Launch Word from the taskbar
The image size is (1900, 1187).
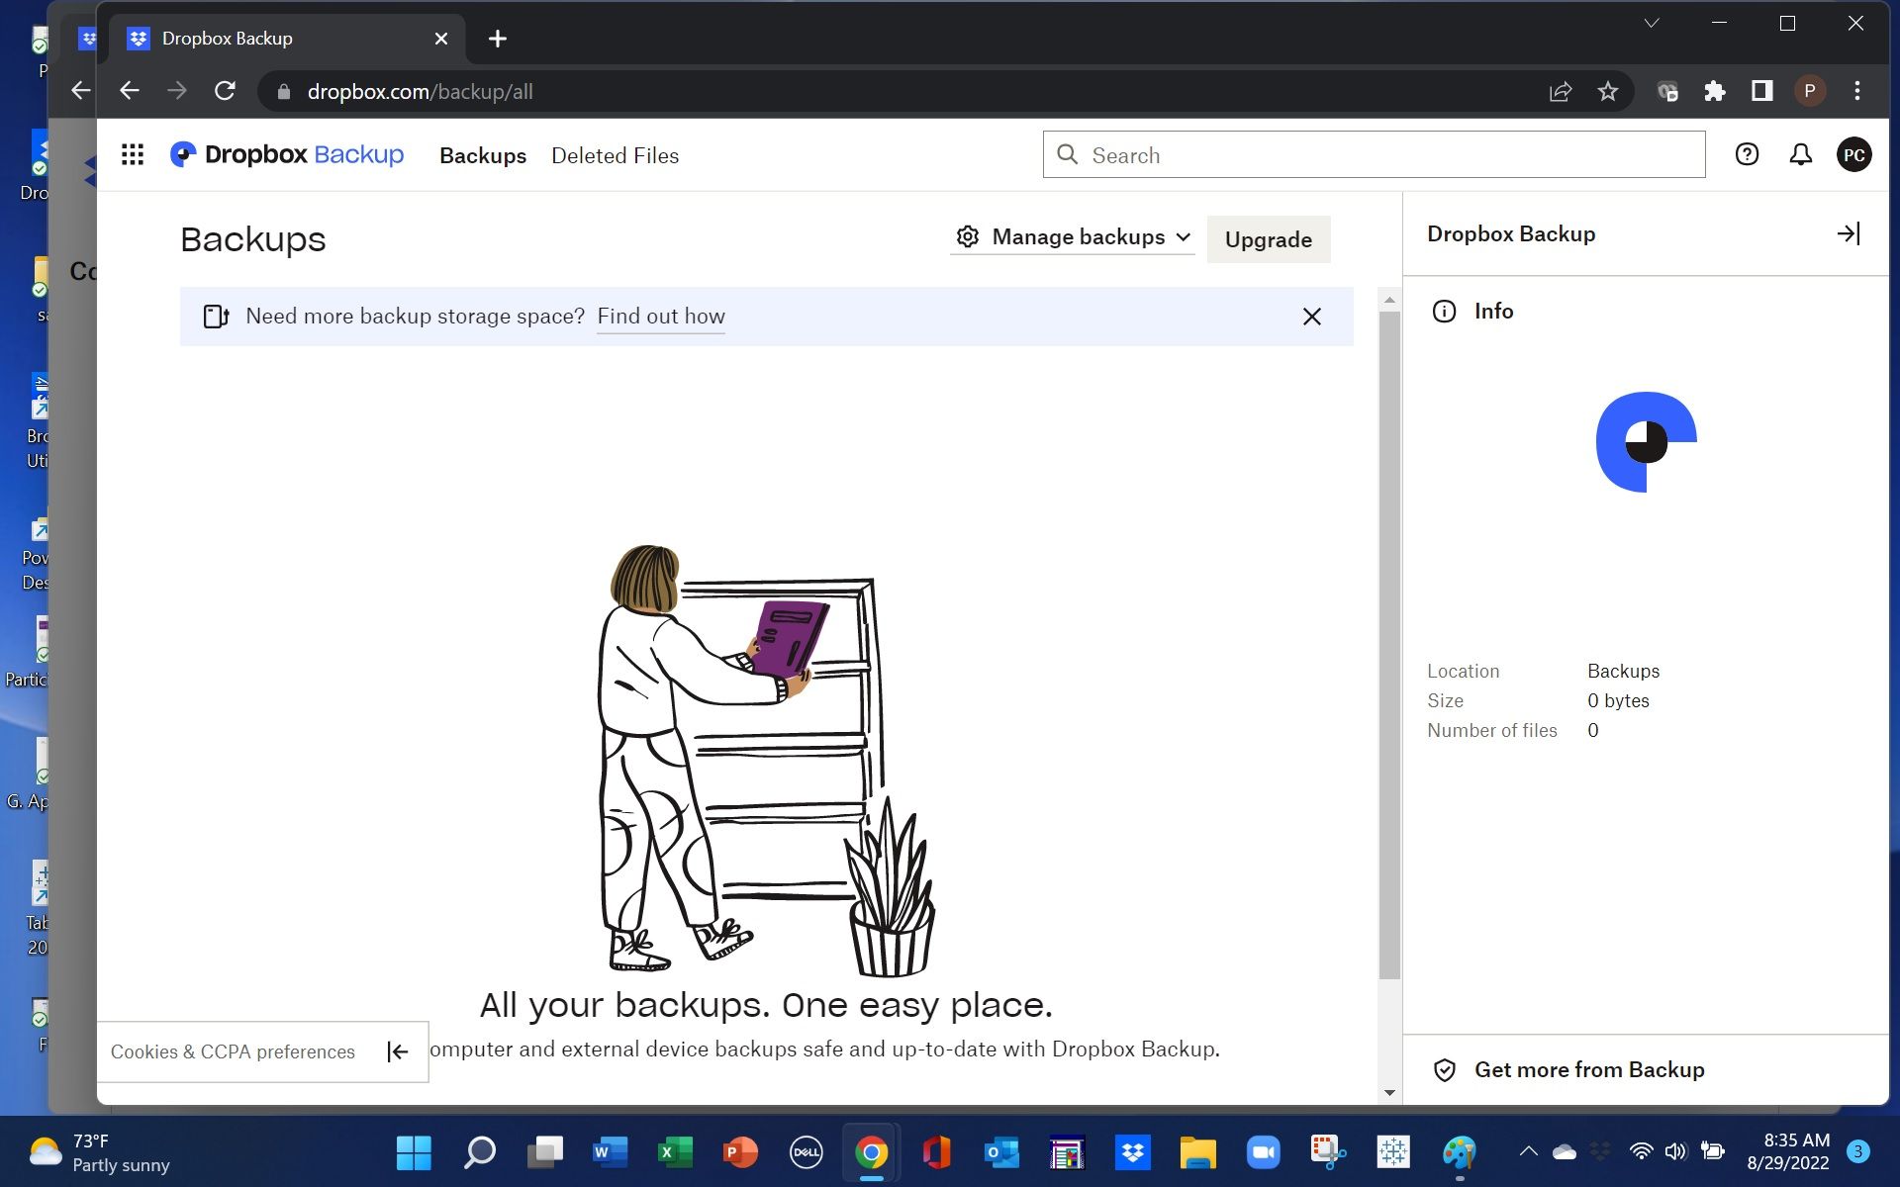(x=610, y=1152)
